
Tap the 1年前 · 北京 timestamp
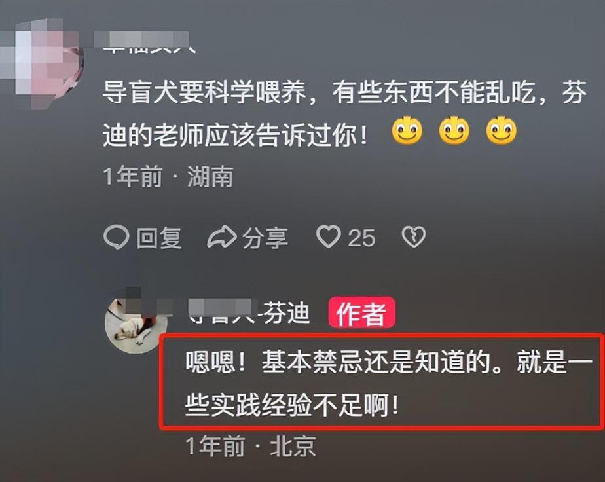click(x=251, y=446)
